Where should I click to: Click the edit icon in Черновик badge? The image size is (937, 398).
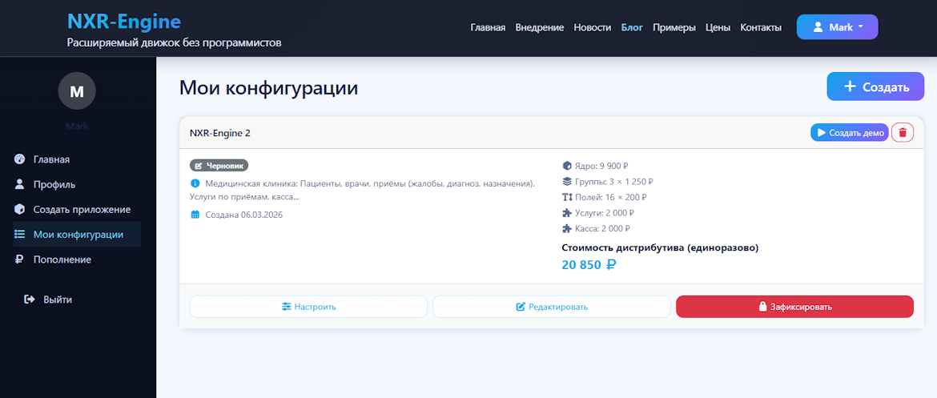point(199,166)
